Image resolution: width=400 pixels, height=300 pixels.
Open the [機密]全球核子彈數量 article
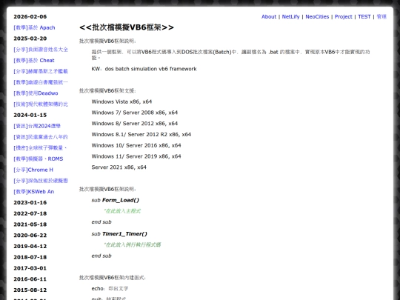tap(40, 148)
